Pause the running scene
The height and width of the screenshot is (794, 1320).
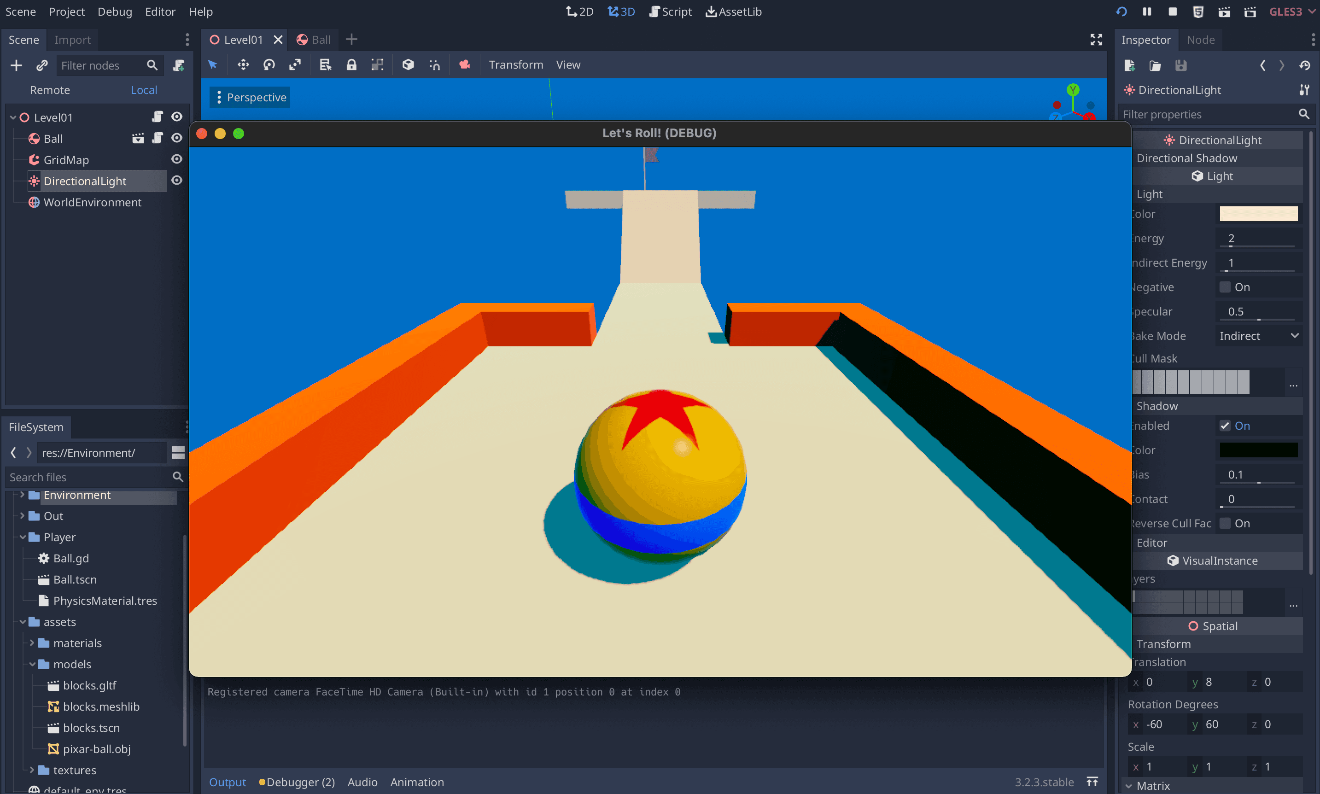(x=1147, y=11)
